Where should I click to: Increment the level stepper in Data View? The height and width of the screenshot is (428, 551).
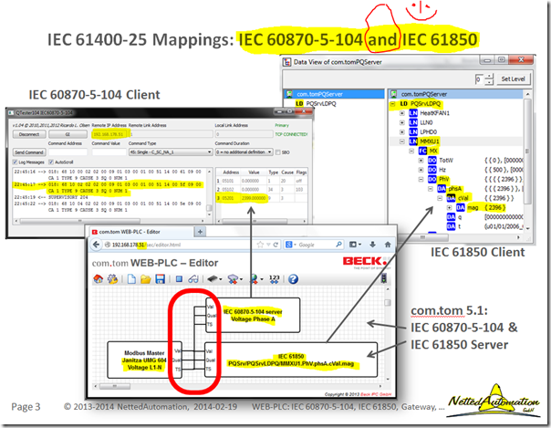coord(489,77)
